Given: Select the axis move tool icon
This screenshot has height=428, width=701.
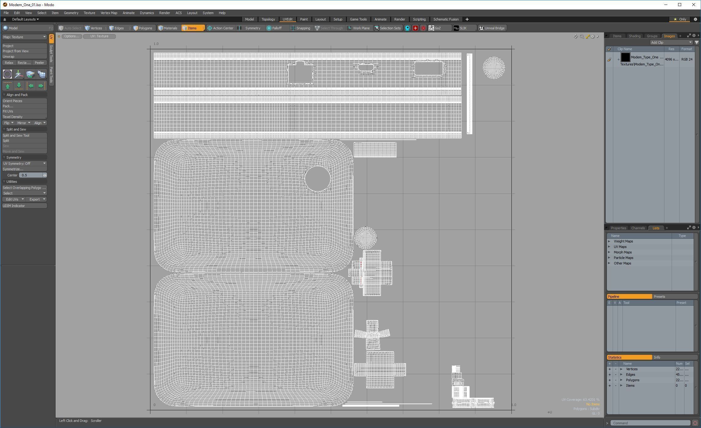Looking at the screenshot, I should coord(19,74).
